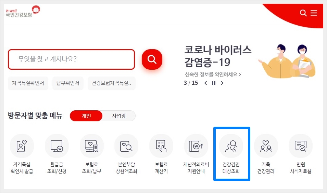The width and height of the screenshot is (327, 193).
Task: Focus the 무엇을 찾고 계시나요? search field
Action: pyautogui.click(x=71, y=59)
